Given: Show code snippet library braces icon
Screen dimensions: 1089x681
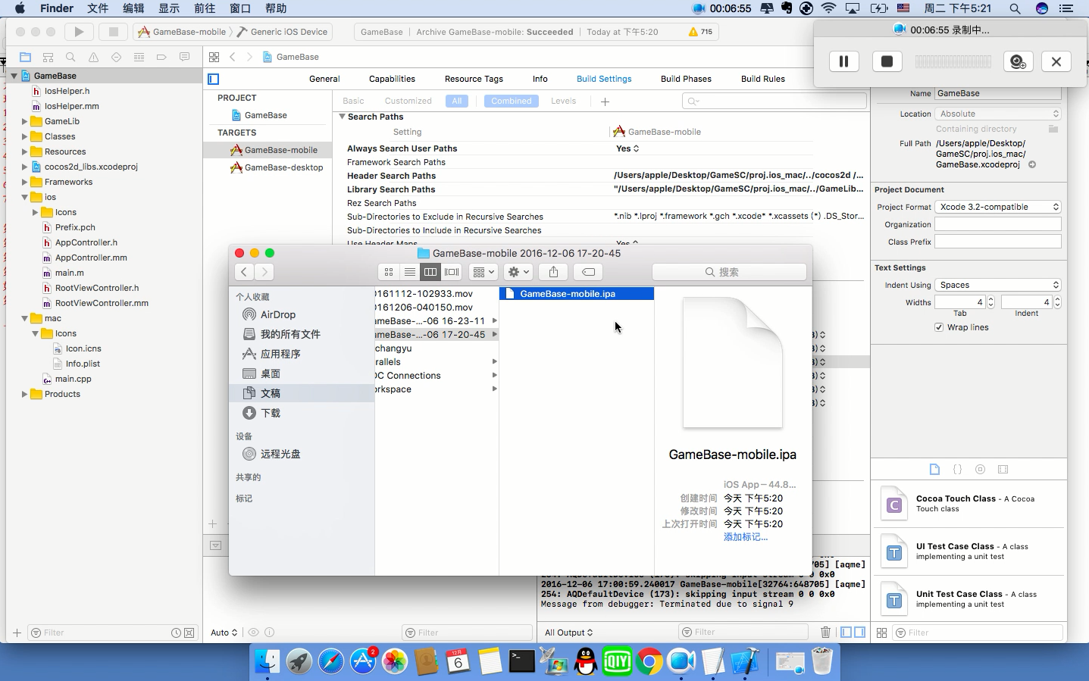Looking at the screenshot, I should [x=957, y=470].
